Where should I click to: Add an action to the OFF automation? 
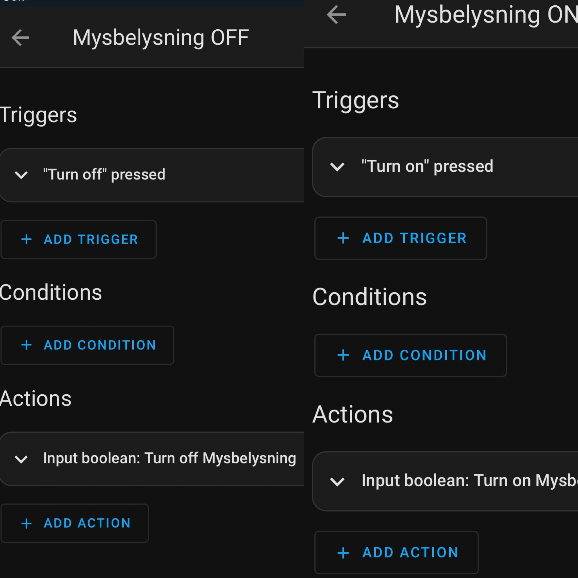(x=75, y=523)
